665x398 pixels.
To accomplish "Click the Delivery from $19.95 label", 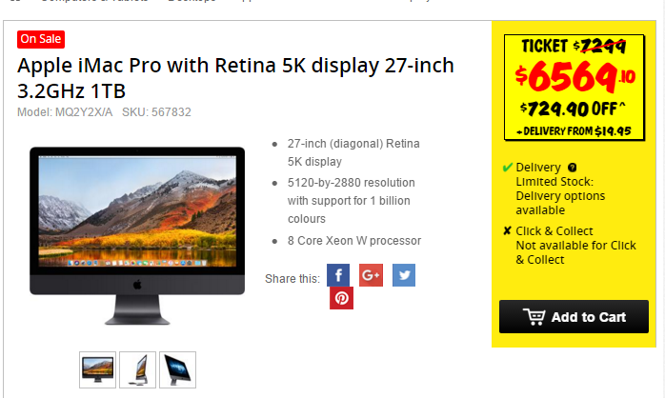I will [574, 131].
